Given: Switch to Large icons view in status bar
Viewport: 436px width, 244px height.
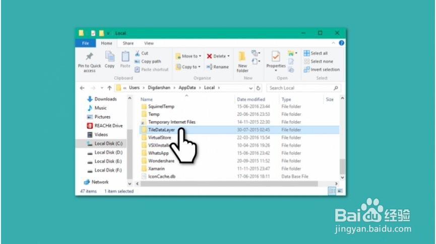Looking at the screenshot, I should [340, 191].
